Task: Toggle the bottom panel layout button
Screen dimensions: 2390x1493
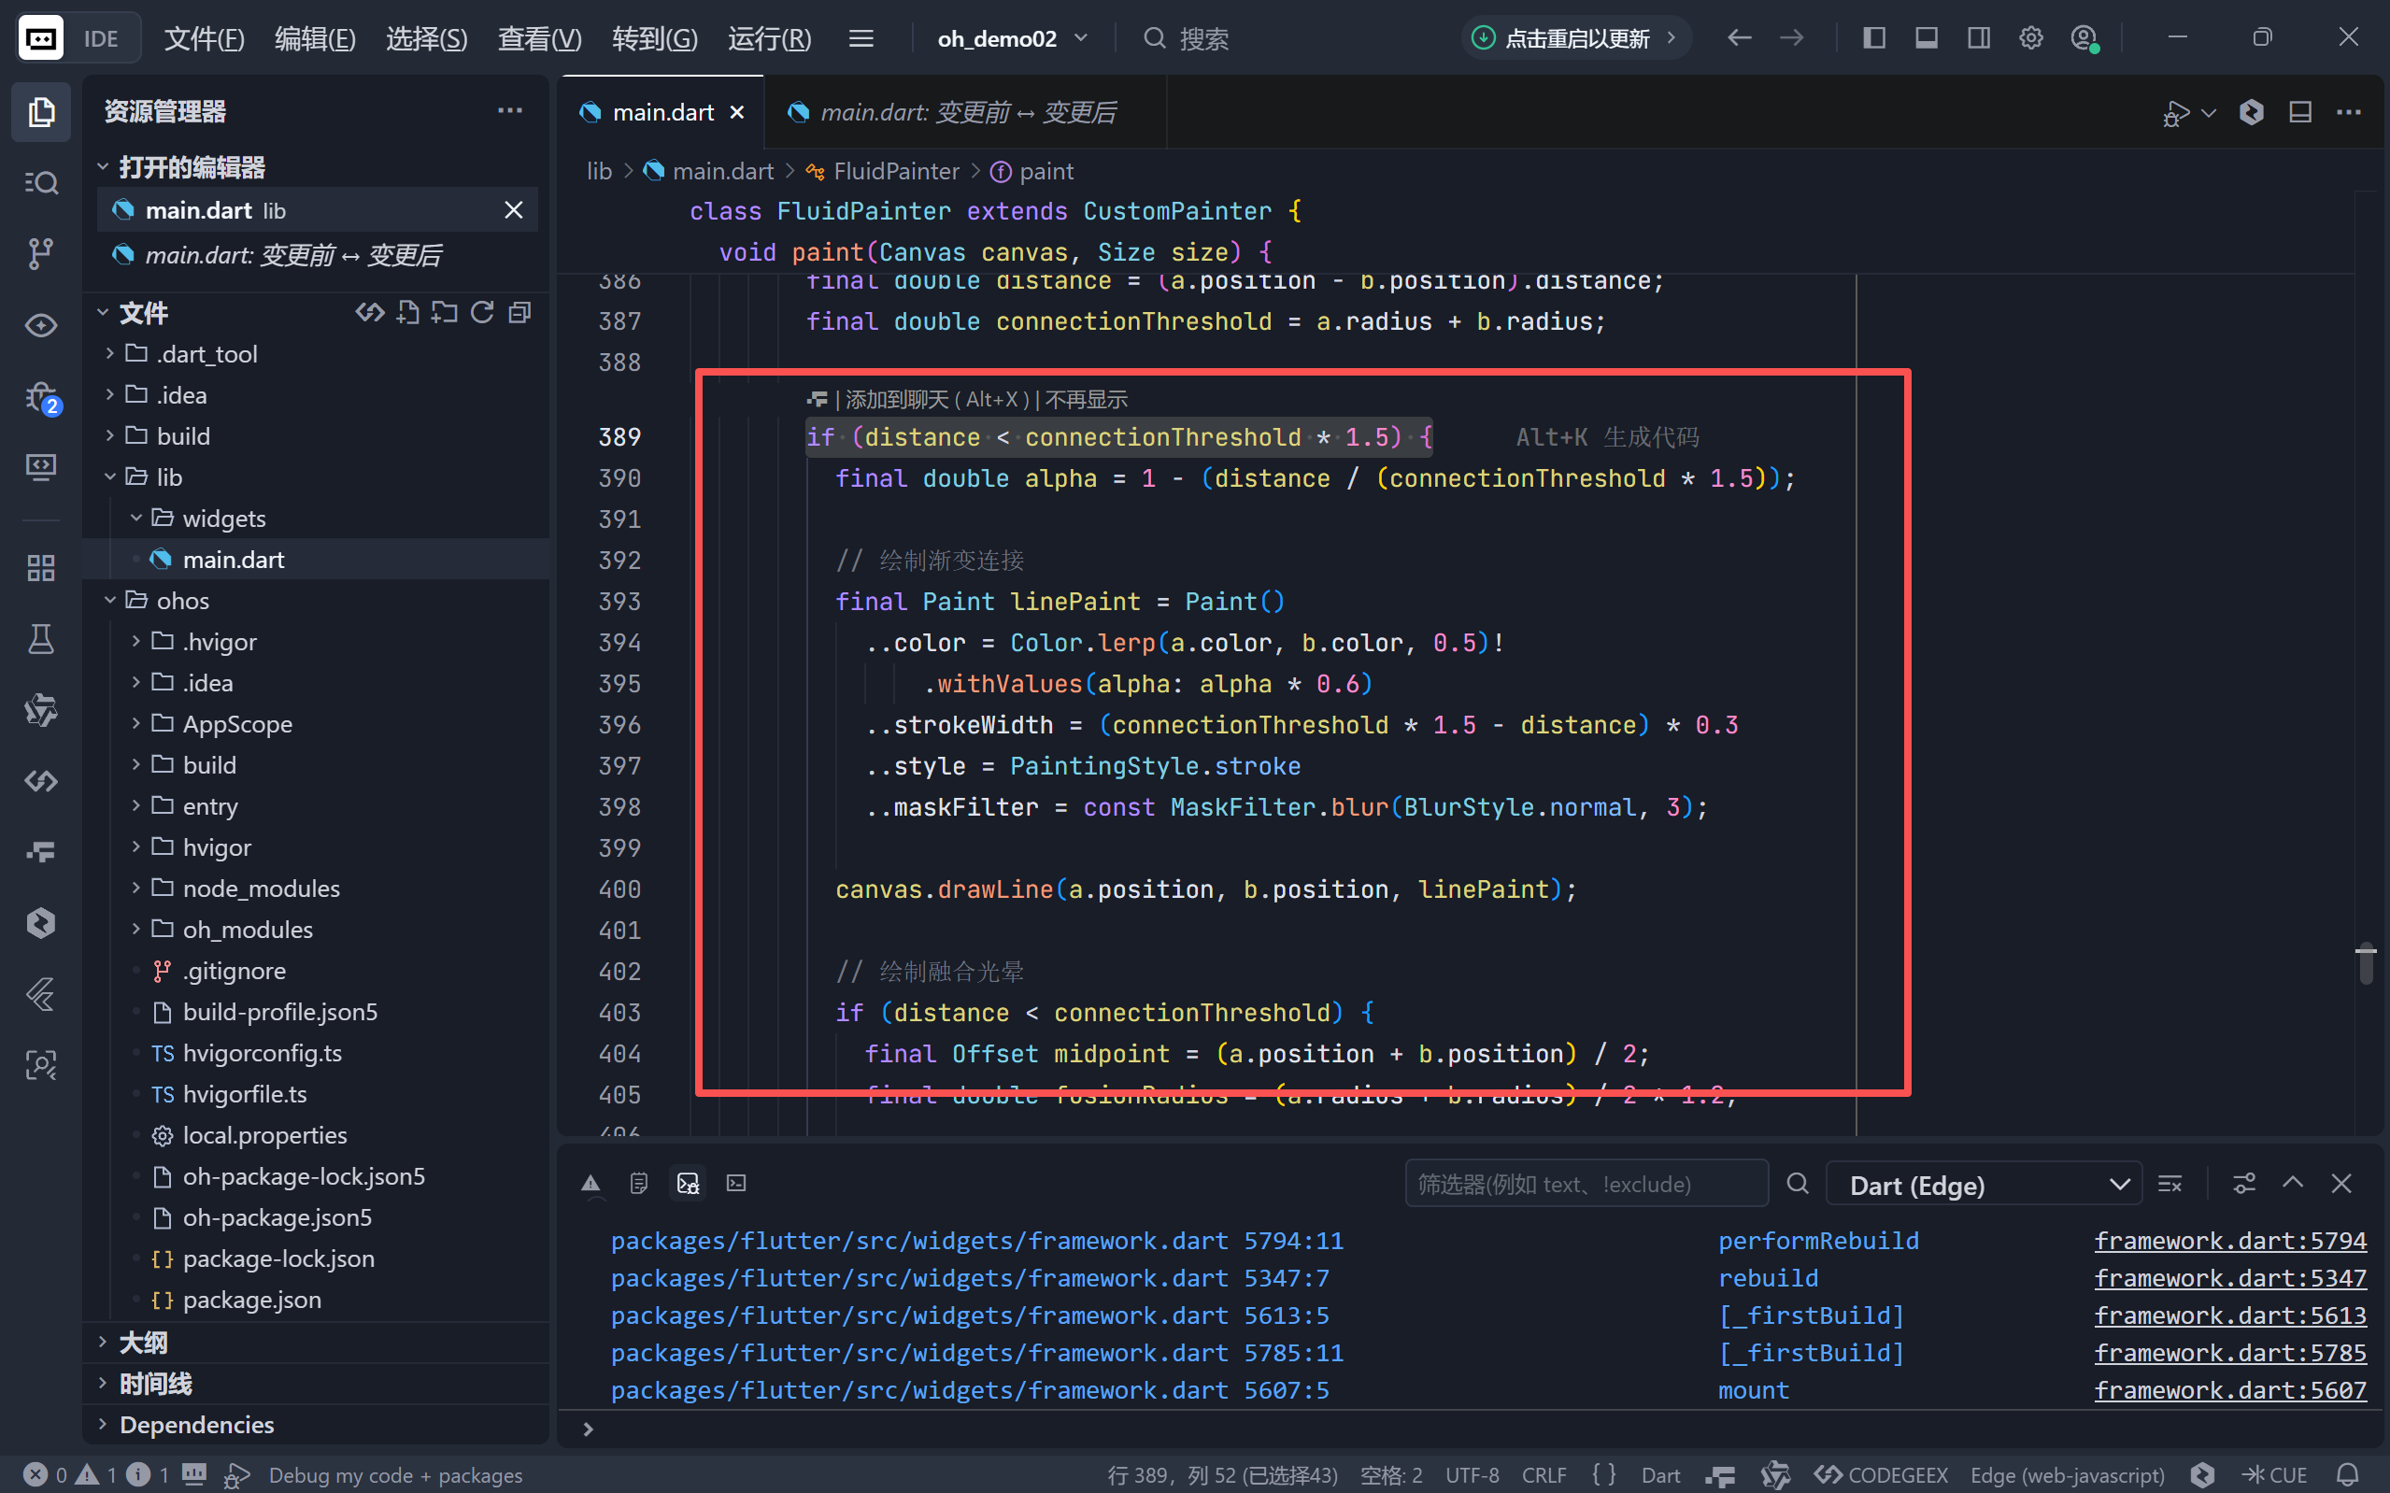Action: (x=1926, y=38)
